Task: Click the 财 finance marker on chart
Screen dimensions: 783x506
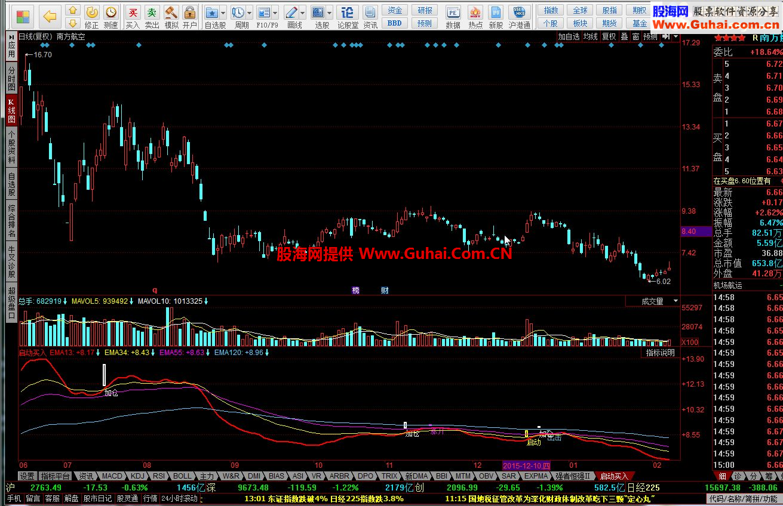Action: click(385, 291)
